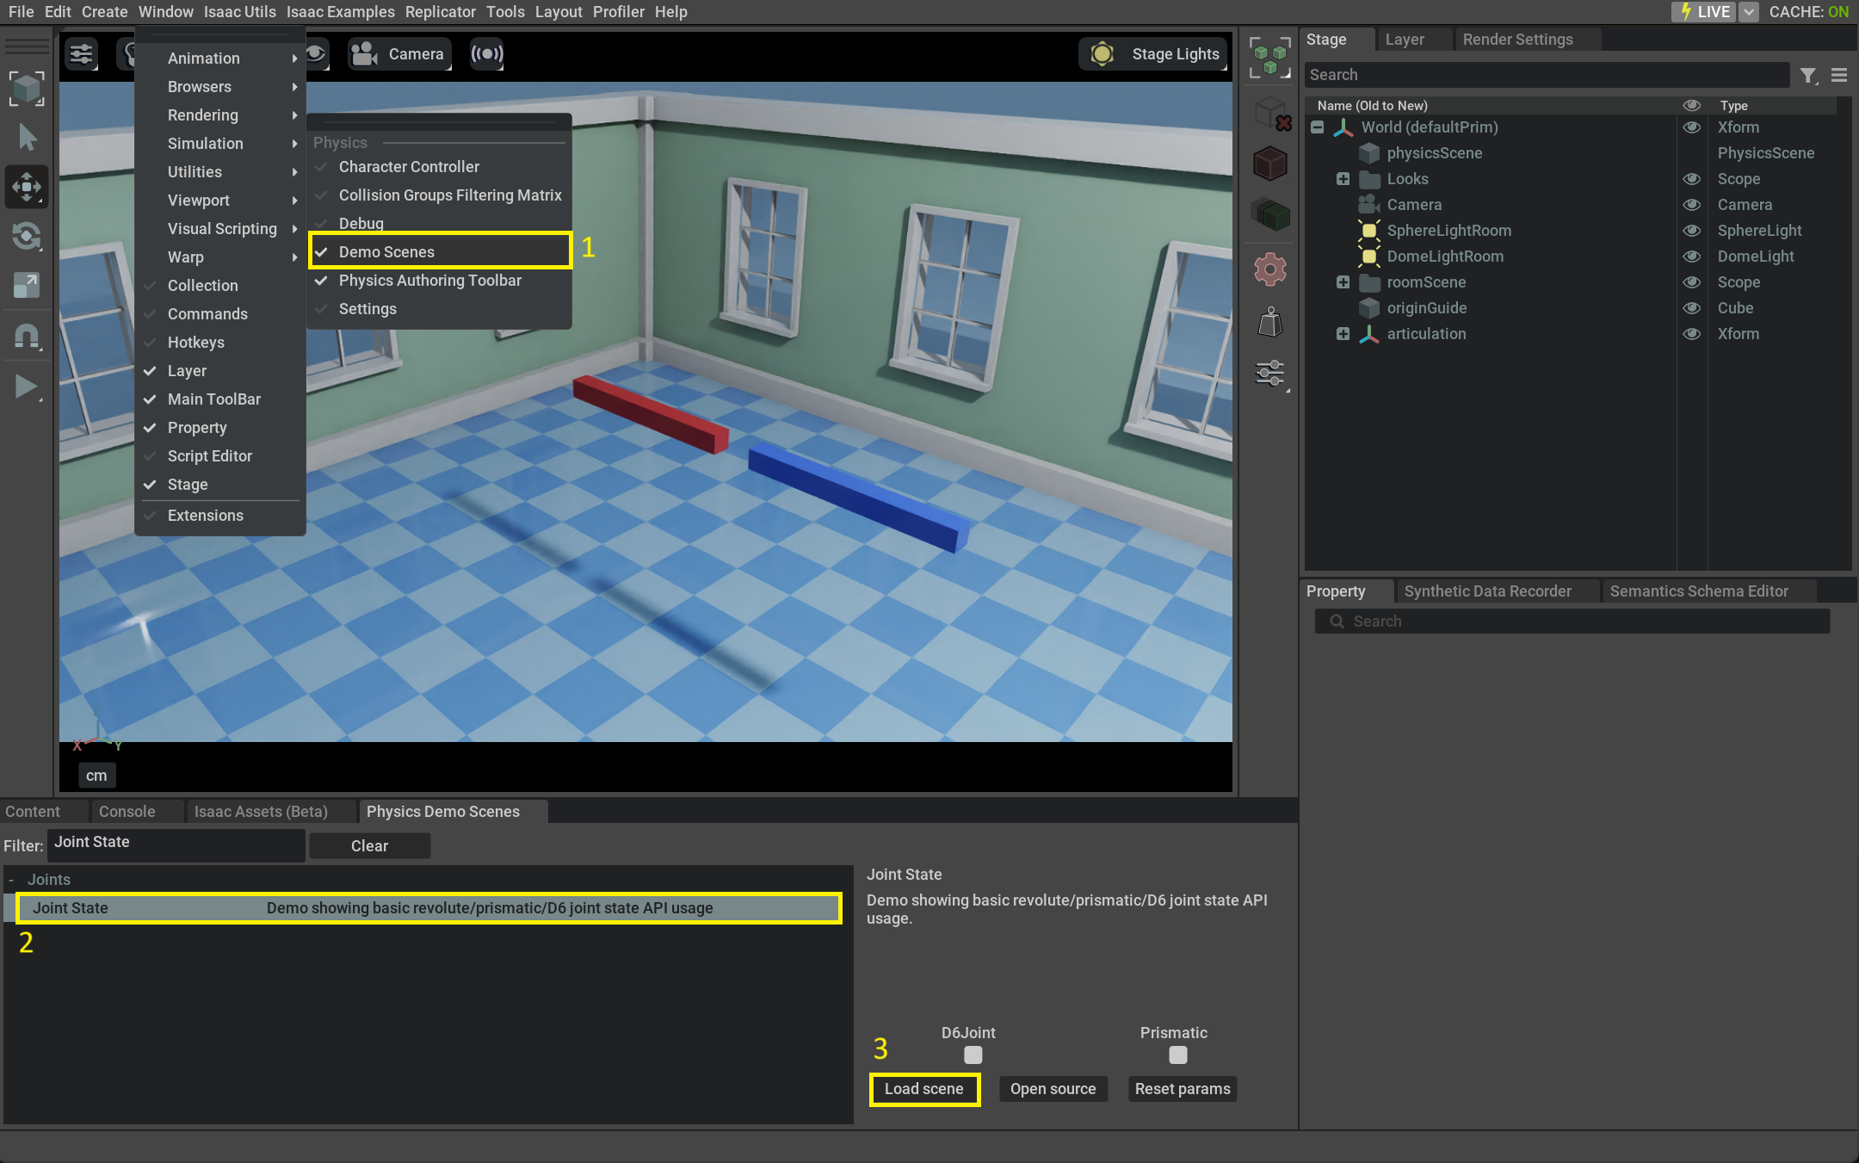The image size is (1859, 1163).
Task: Toggle visibility of articulation Xform
Action: click(1691, 334)
